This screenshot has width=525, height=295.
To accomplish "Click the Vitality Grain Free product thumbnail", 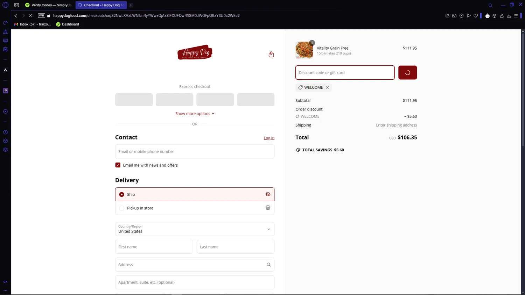I will [x=304, y=50].
